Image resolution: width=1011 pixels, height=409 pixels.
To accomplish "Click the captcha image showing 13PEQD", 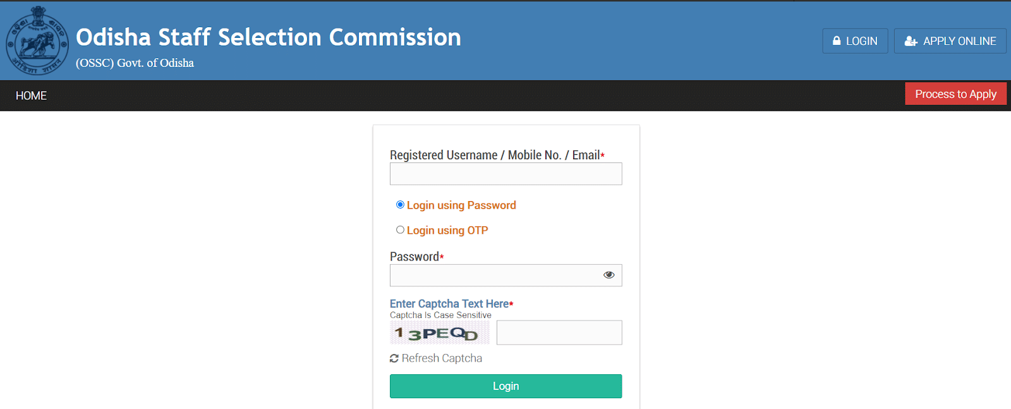I will click(x=439, y=332).
